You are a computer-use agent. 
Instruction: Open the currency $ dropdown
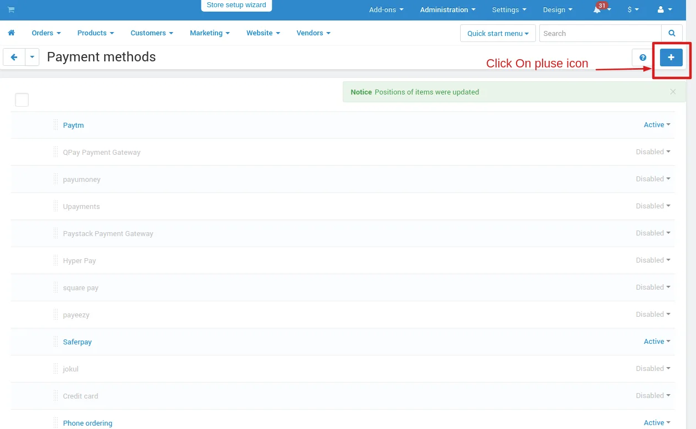[633, 10]
